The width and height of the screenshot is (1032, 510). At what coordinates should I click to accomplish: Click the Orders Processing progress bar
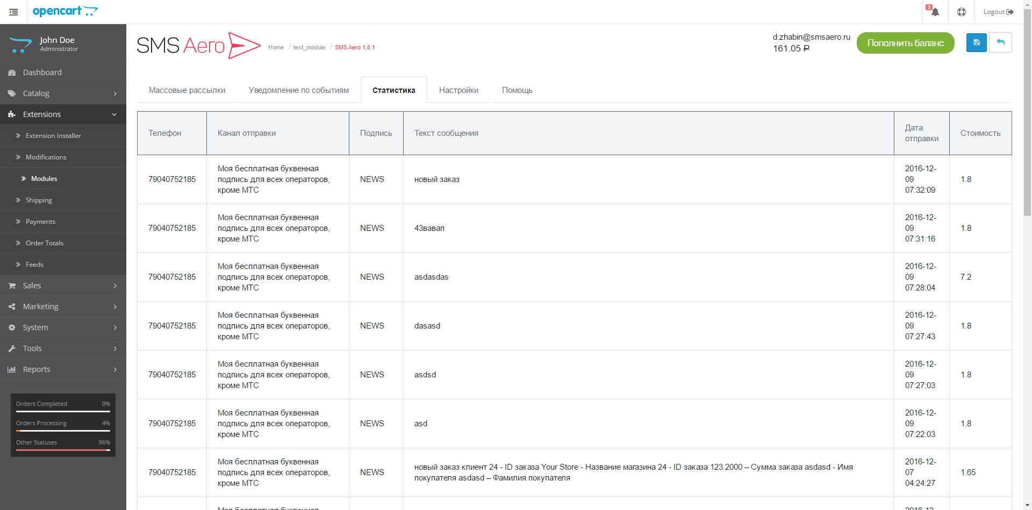(63, 431)
